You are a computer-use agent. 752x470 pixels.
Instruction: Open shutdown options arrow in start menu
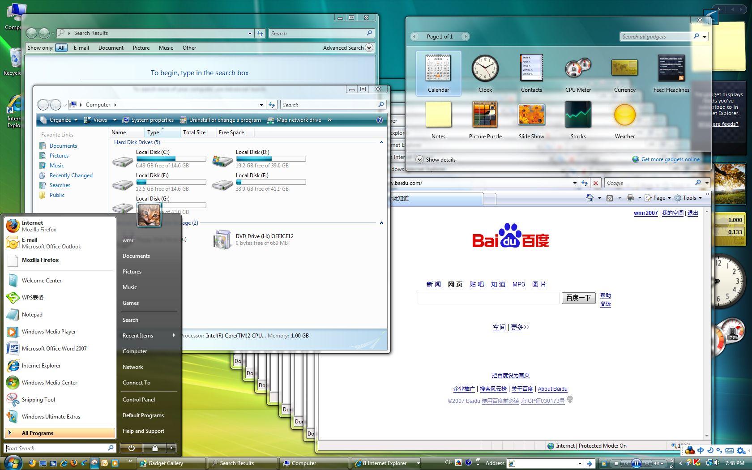171,448
